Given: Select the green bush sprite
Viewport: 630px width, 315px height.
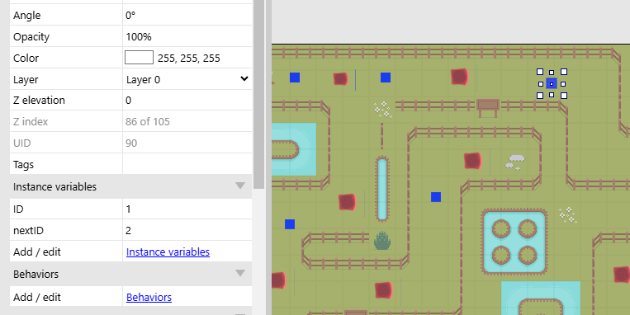Looking at the screenshot, I should [382, 240].
